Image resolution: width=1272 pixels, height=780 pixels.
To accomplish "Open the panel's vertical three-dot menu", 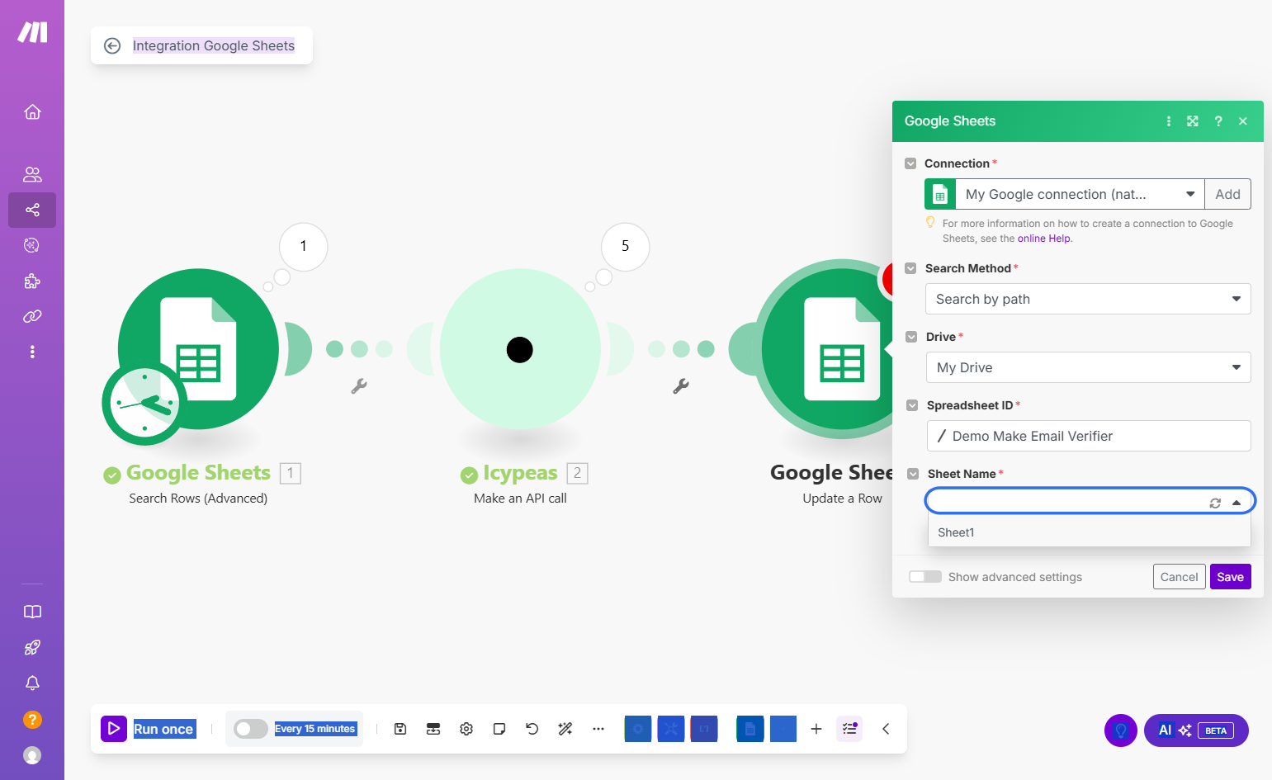I will (x=1169, y=121).
